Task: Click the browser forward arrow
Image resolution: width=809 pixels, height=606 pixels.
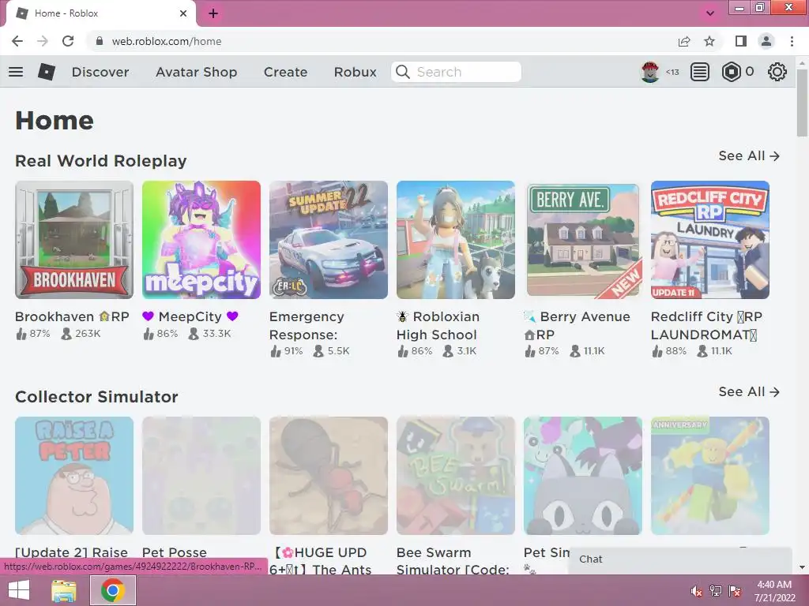Action: click(x=43, y=41)
